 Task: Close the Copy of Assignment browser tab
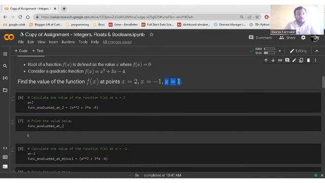tap(55, 9)
